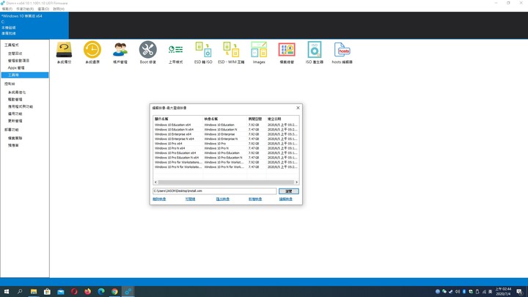Open the 恢復功能(R) recovery menu
Screen dimensions: 528x297
[25, 9]
